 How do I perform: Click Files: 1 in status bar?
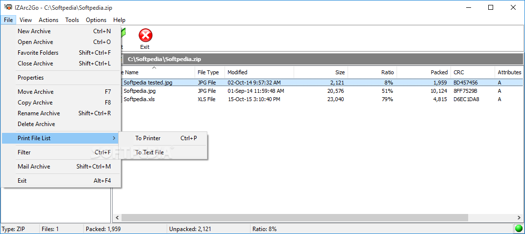[x=50, y=229]
